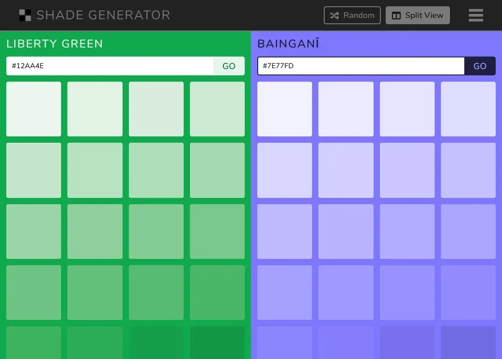
Task: Choose purple swatch in row two, fourth column
Action: [468, 170]
